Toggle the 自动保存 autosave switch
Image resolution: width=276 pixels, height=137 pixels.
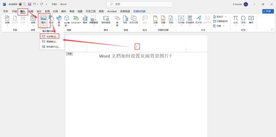pyautogui.click(x=22, y=4)
